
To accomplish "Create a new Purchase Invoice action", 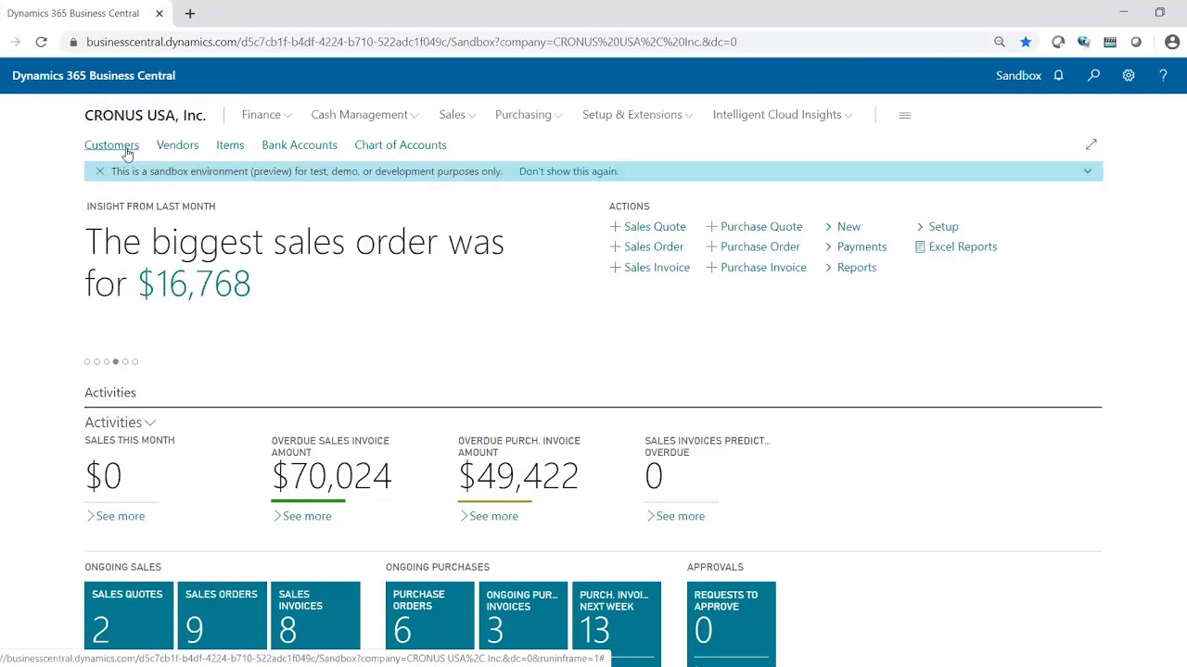I will click(x=756, y=267).
